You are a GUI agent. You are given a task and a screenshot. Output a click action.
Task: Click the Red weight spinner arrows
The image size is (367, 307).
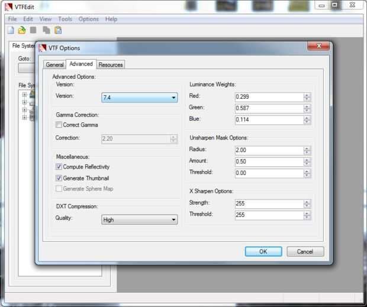point(307,97)
